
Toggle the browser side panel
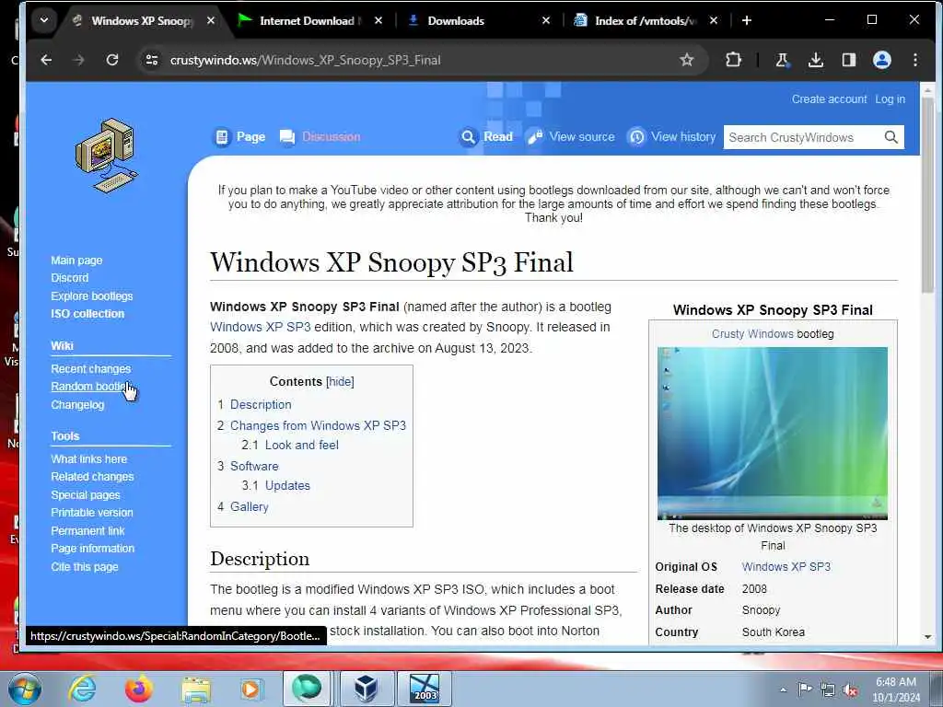coord(848,60)
